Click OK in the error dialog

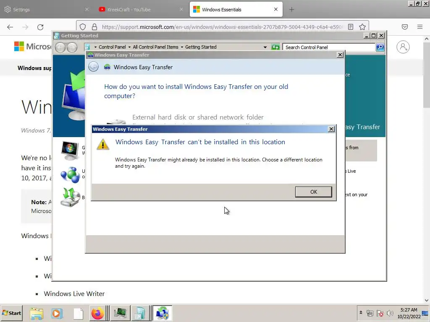[x=313, y=192]
